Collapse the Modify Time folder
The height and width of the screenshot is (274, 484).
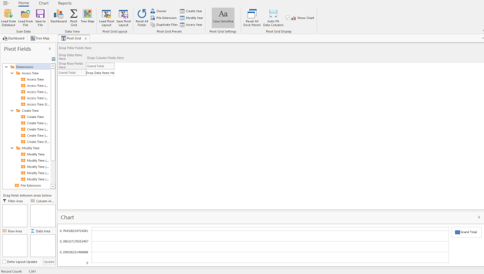point(12,148)
